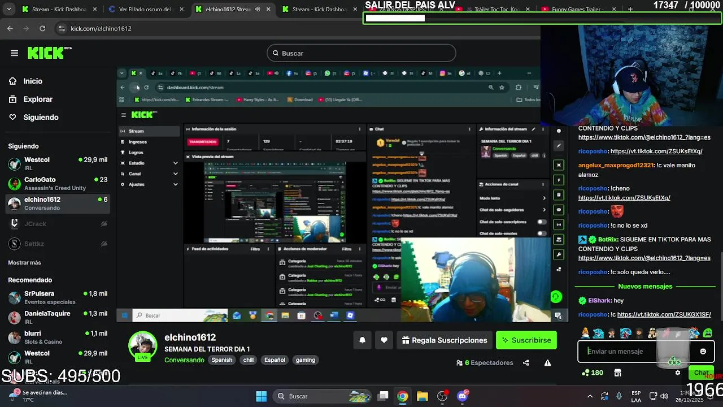Expand followed channels with Mostrar más
723x407 pixels.
click(x=24, y=263)
